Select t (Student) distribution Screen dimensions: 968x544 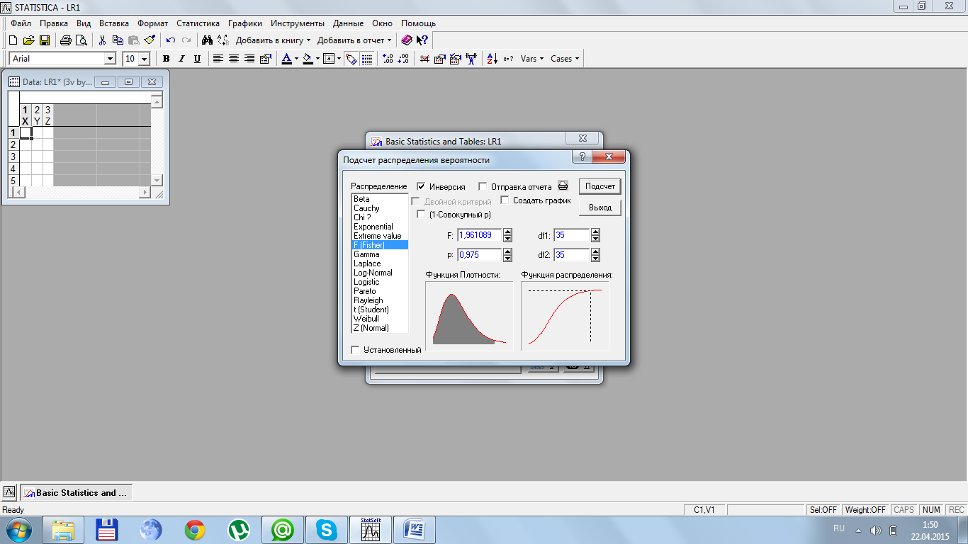(380, 310)
